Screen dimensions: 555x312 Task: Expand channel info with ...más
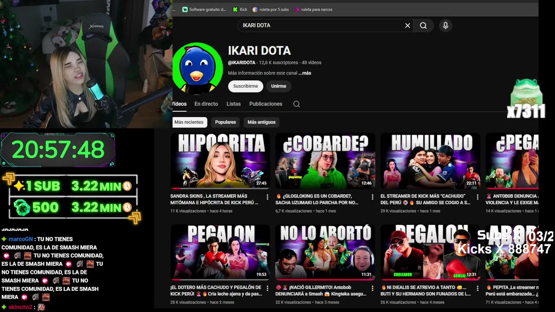click(305, 73)
